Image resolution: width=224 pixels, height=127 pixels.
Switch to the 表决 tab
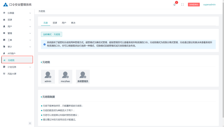click(x=73, y=23)
